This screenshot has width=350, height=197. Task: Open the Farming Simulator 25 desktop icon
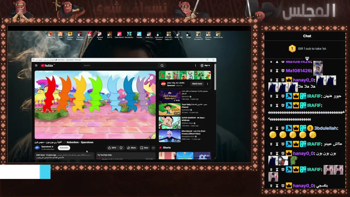(198, 36)
